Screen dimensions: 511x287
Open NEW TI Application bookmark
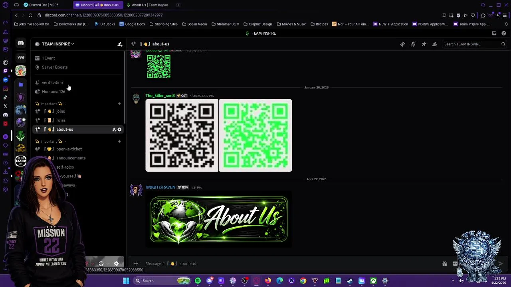point(390,24)
